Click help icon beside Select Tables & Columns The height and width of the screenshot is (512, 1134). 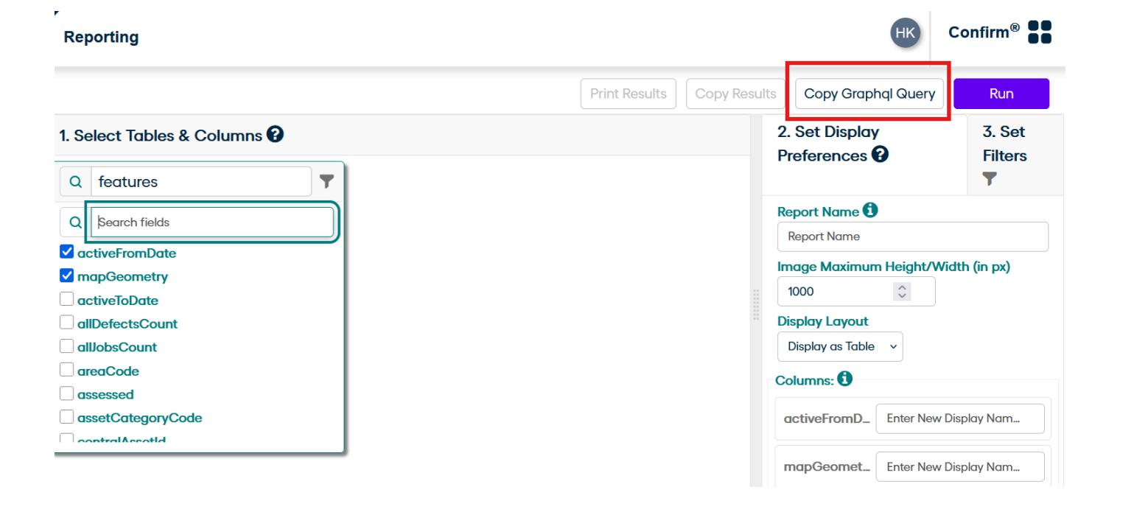pyautogui.click(x=276, y=135)
